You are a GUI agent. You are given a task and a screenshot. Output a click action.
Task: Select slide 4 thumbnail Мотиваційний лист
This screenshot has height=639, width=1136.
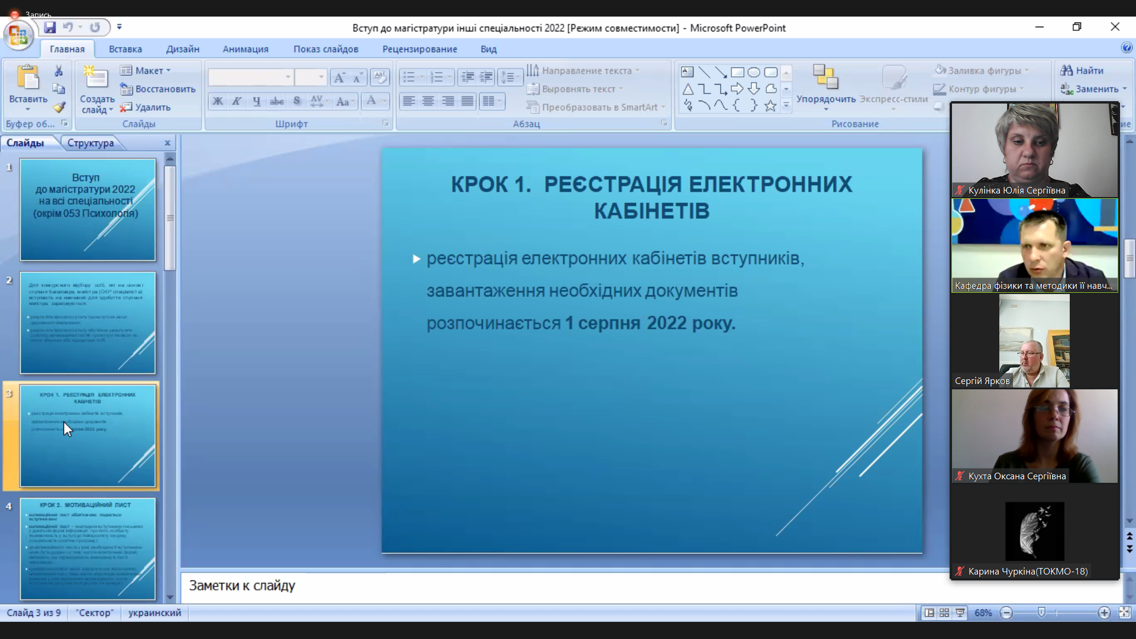point(88,549)
